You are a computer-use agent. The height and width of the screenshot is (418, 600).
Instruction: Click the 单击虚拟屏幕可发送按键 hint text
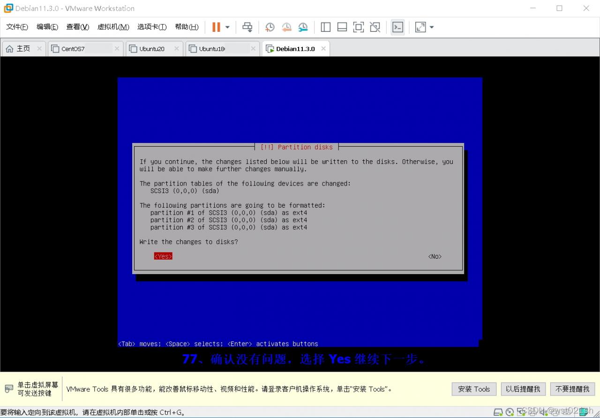[x=38, y=389]
